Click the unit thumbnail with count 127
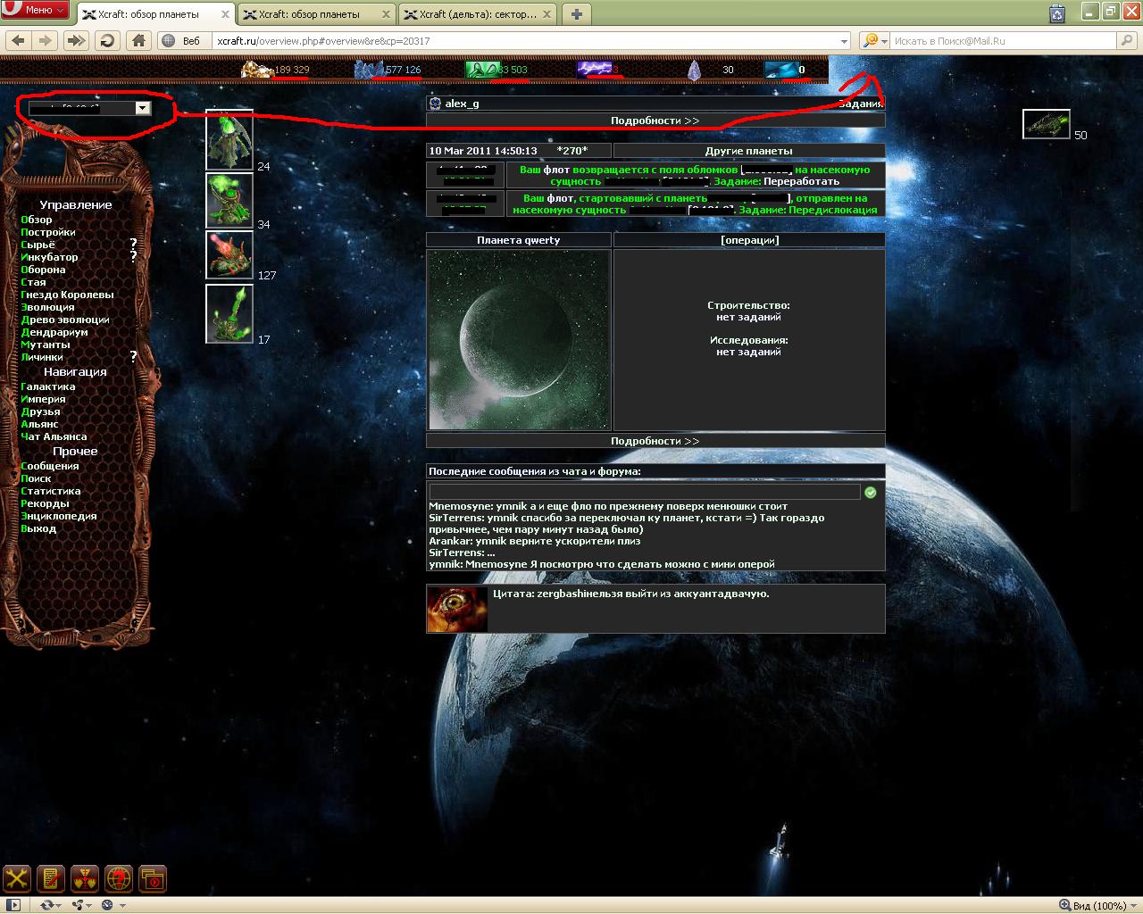 [x=229, y=254]
